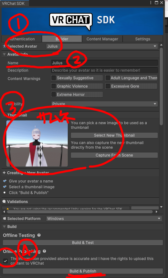Click the Validations section header
Image resolution: width=168 pixels, height=278 pixels.
coord(80,201)
